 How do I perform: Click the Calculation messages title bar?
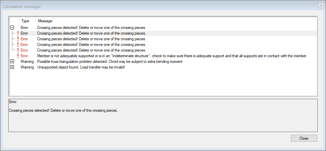point(133,6)
